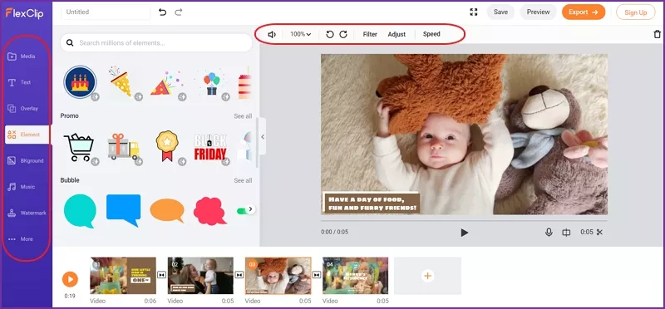Open the BKground sidebar tab
The height and width of the screenshot is (309, 665).
pos(26,160)
